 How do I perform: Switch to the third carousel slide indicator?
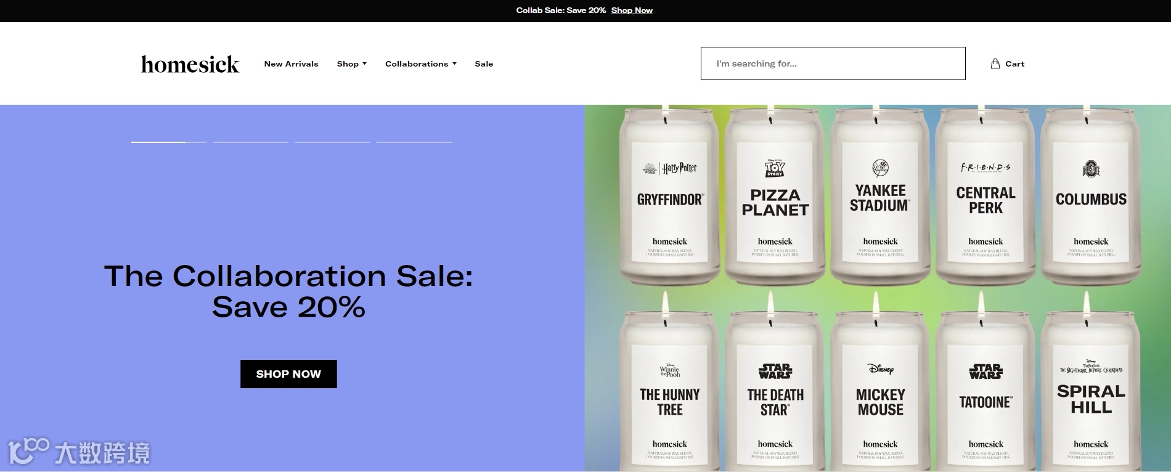coord(332,142)
